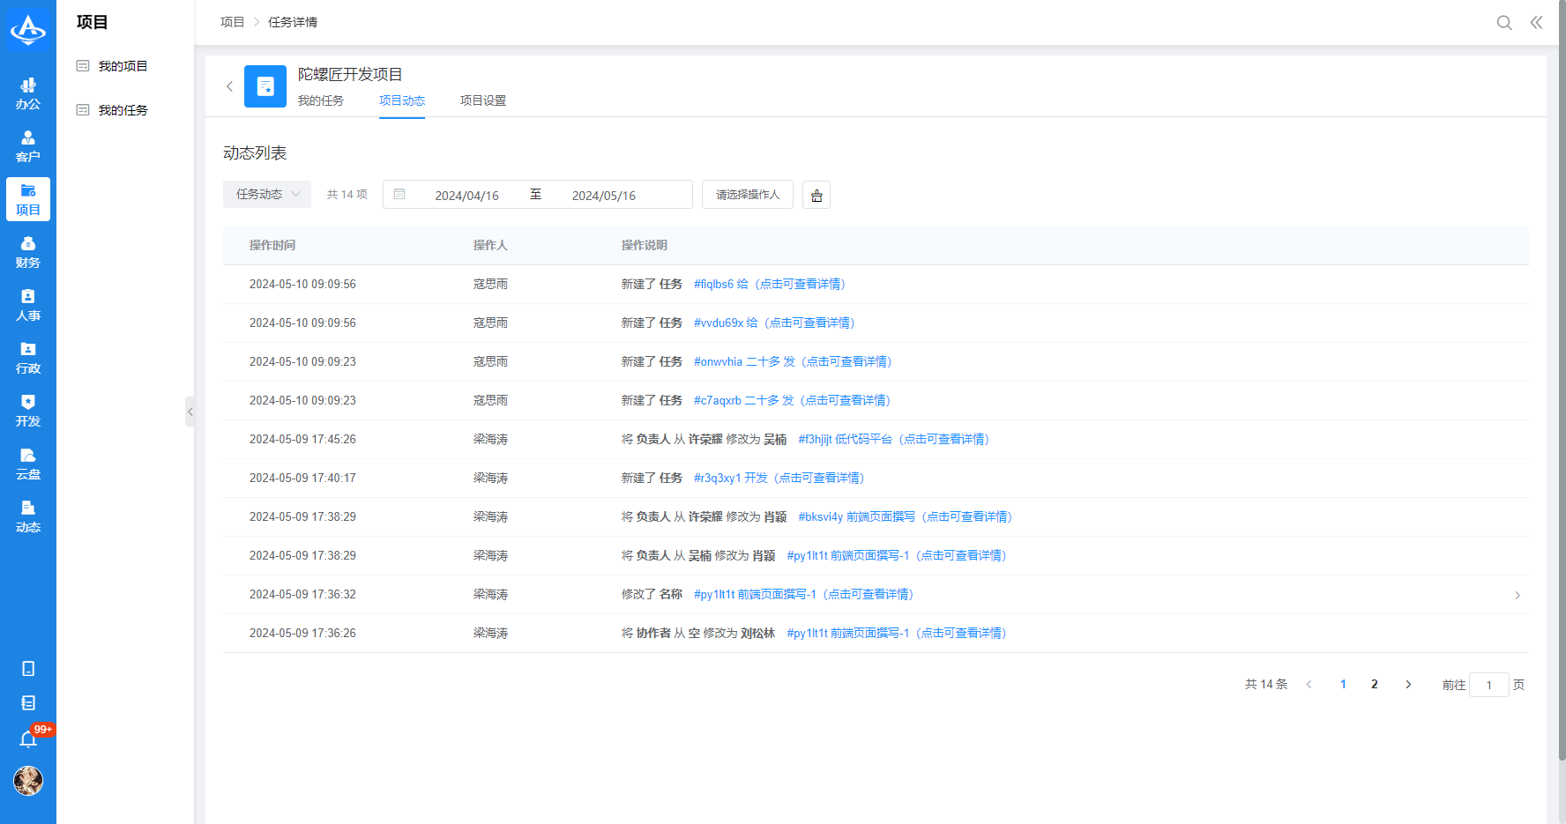Open the 财务 module in sidebar
This screenshot has width=1566, height=824.
click(x=28, y=252)
